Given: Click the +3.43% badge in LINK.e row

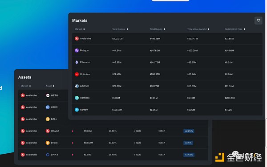Looking at the screenshot, I should [x=189, y=155].
